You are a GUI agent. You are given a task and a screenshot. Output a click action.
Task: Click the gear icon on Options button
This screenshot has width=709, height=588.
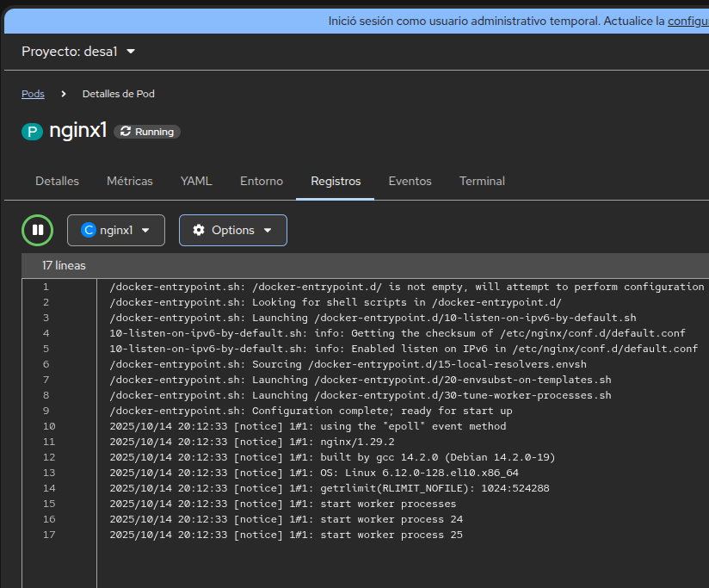click(199, 230)
